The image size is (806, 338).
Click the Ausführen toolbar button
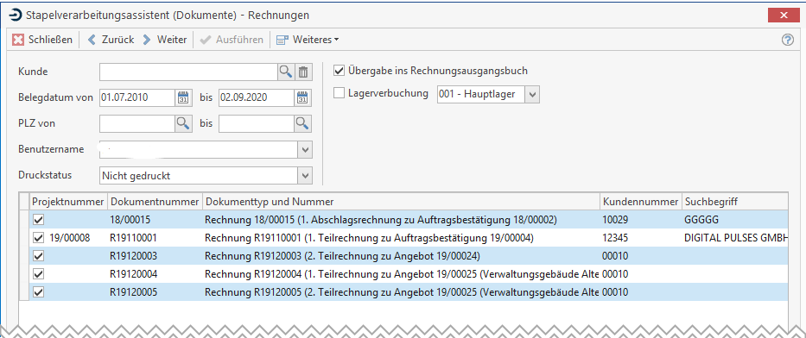pyautogui.click(x=232, y=40)
